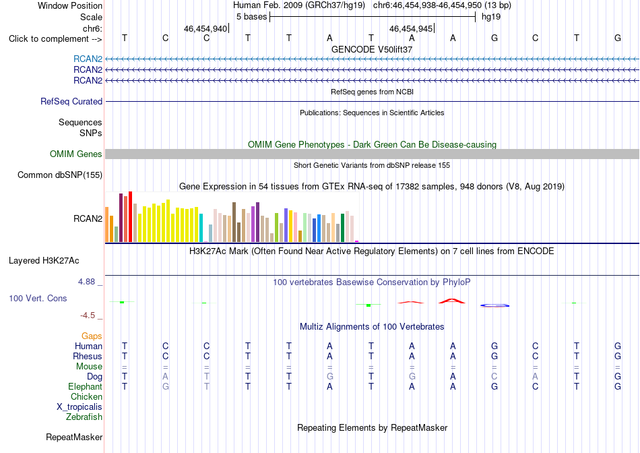Click the Chicken alignment row label
Screen dimensions: 640x453
point(86,396)
